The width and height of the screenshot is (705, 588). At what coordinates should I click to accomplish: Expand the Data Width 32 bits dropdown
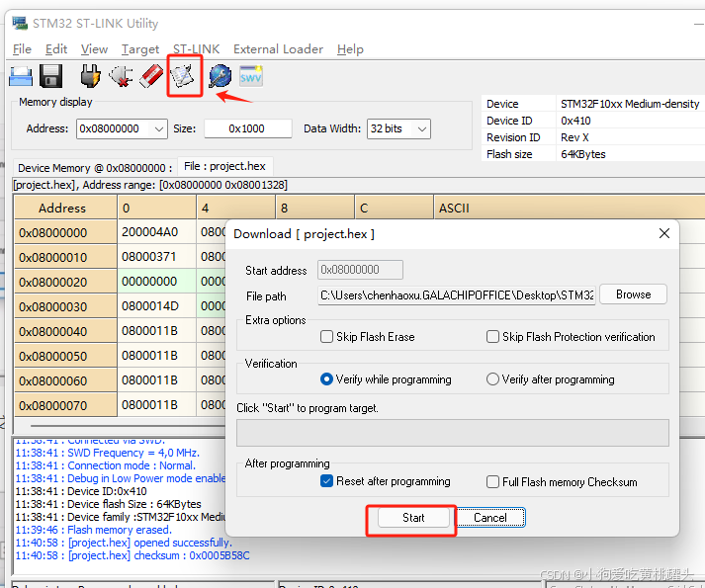(x=421, y=129)
